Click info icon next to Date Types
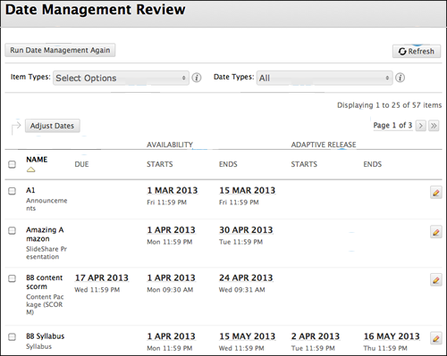The image size is (447, 356). (x=400, y=78)
